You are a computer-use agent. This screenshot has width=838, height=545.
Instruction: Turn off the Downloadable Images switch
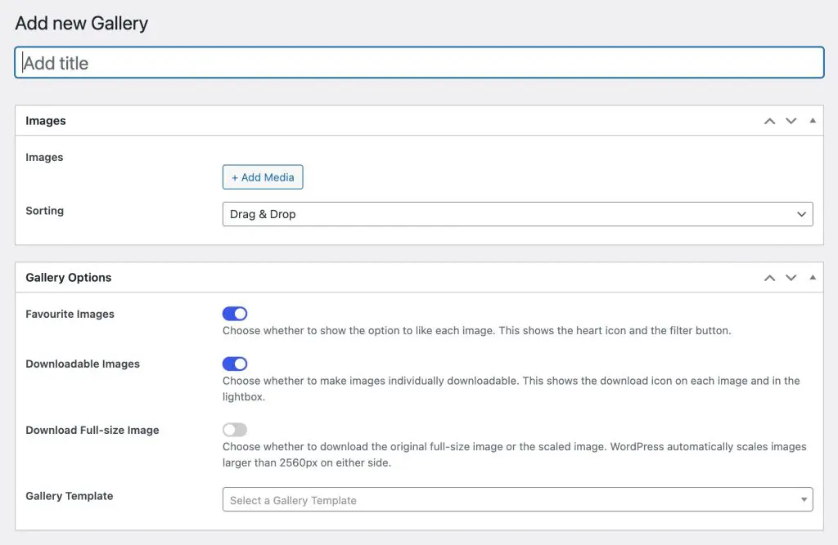[235, 364]
